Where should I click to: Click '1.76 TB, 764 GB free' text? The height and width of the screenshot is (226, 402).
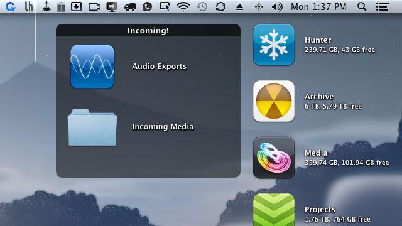pyautogui.click(x=337, y=219)
